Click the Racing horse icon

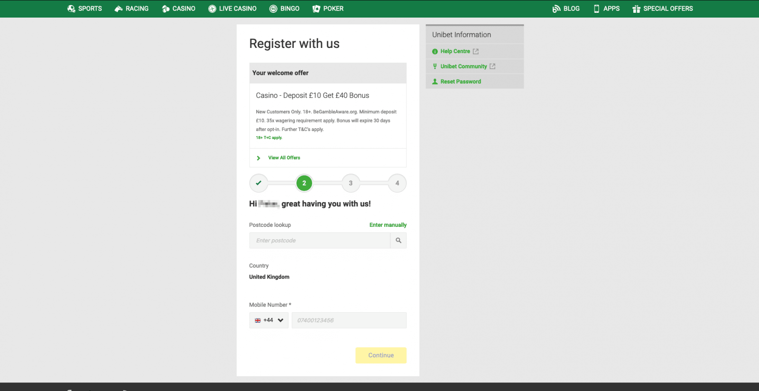point(119,9)
